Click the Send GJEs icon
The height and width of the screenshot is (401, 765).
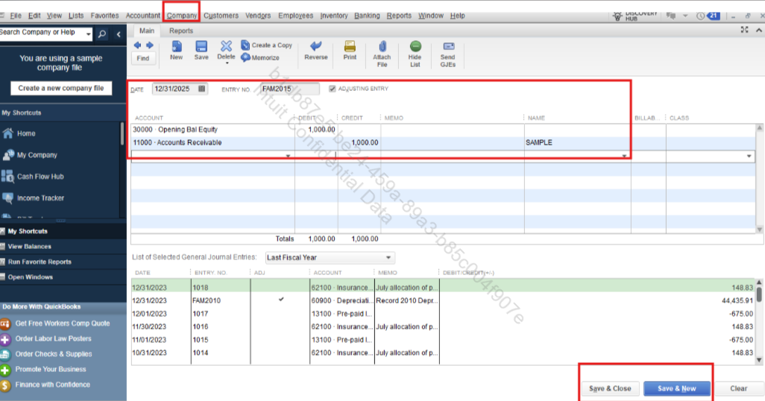pos(448,47)
